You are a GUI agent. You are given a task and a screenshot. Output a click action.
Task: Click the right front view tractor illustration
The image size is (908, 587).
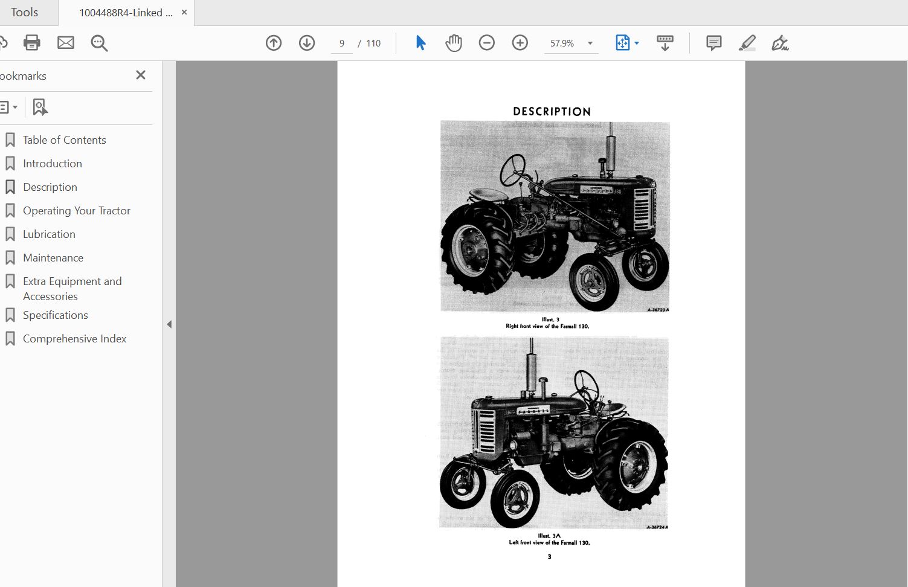tap(555, 216)
